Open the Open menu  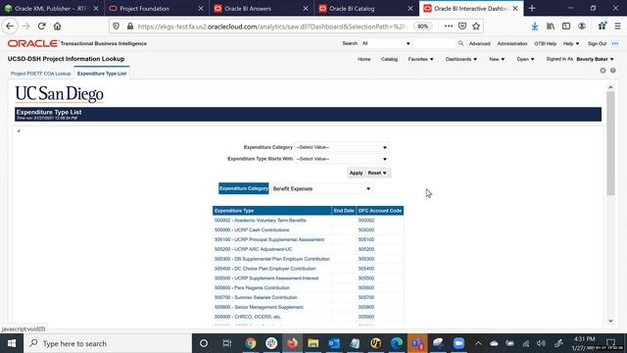[x=525, y=59]
